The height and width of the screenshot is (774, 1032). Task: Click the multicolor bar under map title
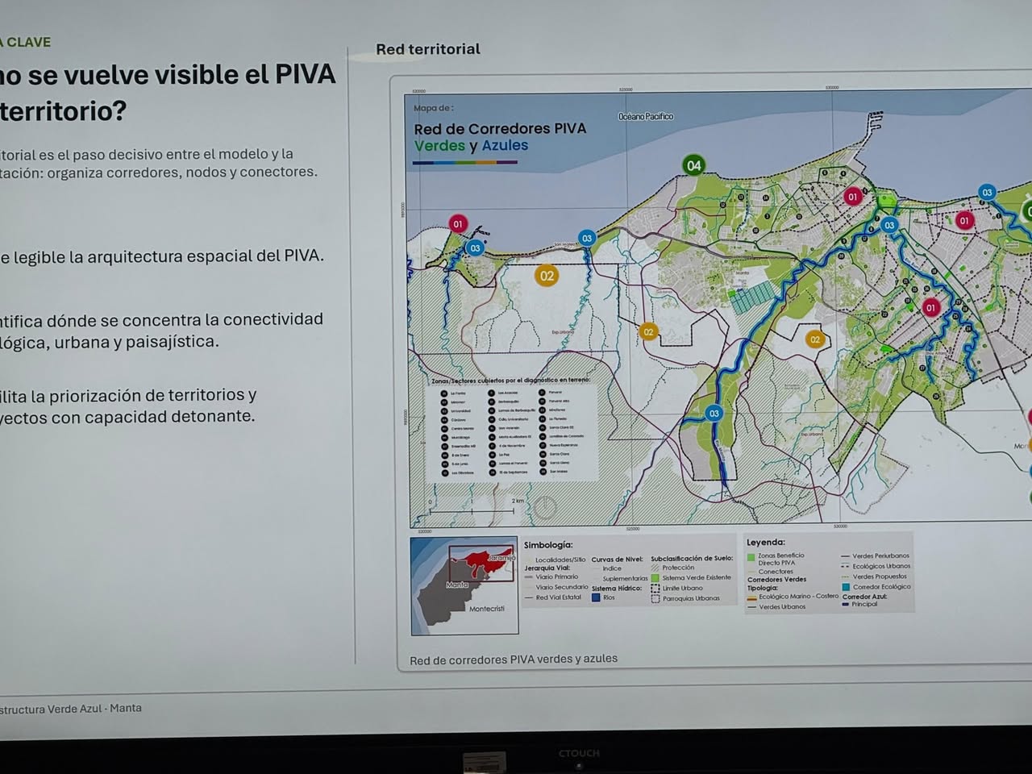[x=465, y=162]
